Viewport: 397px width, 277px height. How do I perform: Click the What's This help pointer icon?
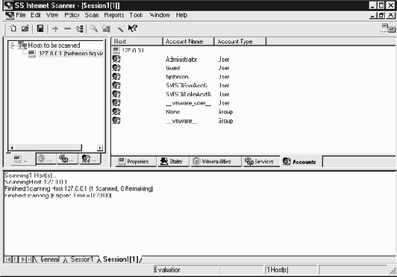(x=132, y=28)
